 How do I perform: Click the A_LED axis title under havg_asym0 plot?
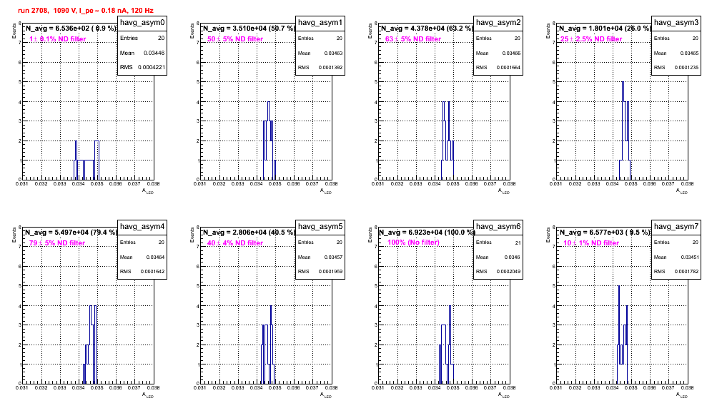tap(148, 191)
